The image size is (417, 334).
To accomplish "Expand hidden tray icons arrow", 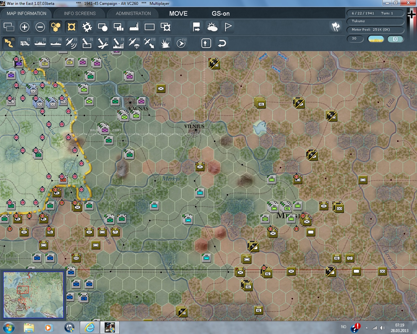I will (367, 328).
